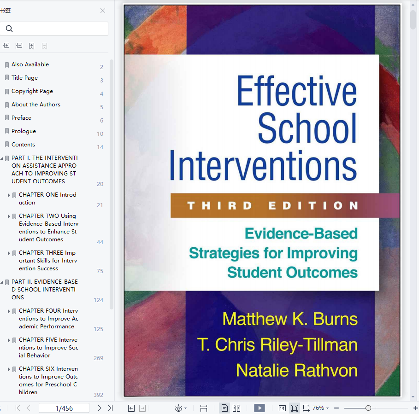Jump to last page button

point(110,408)
